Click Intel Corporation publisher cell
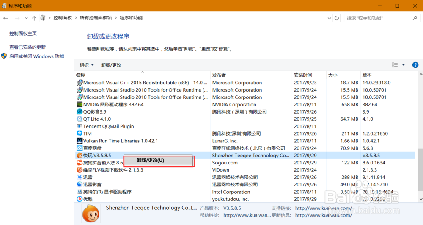423x225 pixels. [x=231, y=192]
